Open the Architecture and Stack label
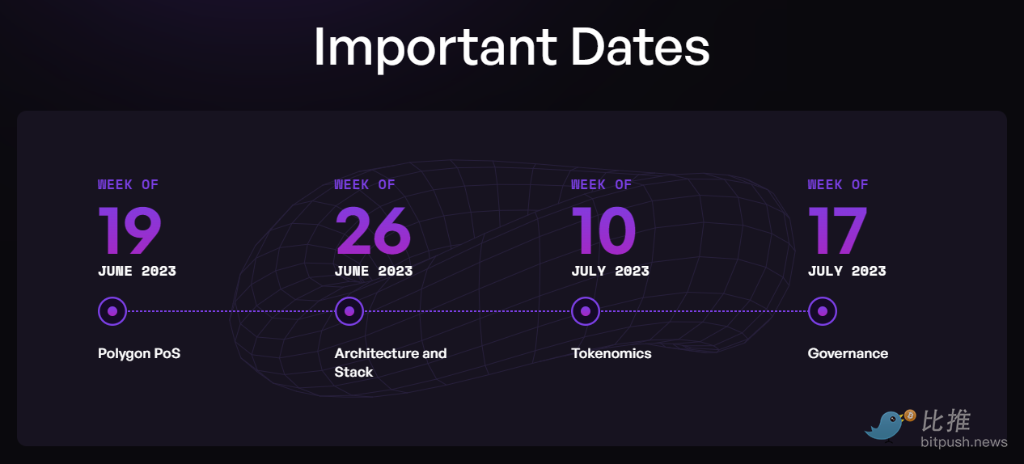Screen dimensions: 1024x464 (x=390, y=362)
